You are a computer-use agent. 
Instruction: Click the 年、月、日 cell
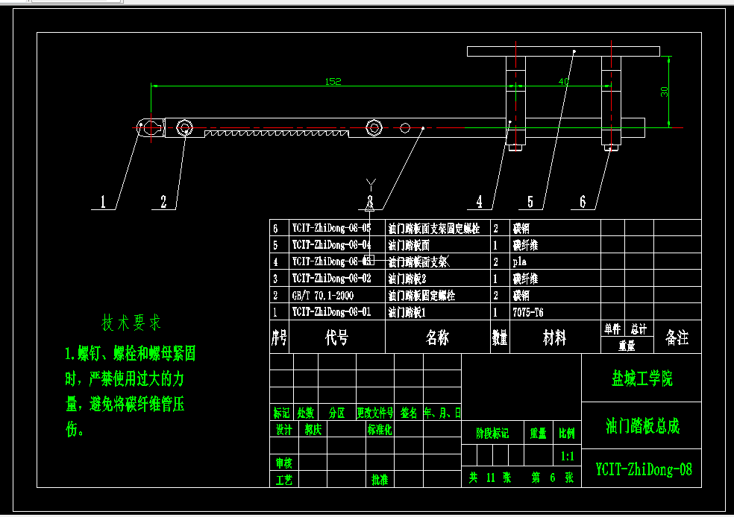pyautogui.click(x=442, y=413)
